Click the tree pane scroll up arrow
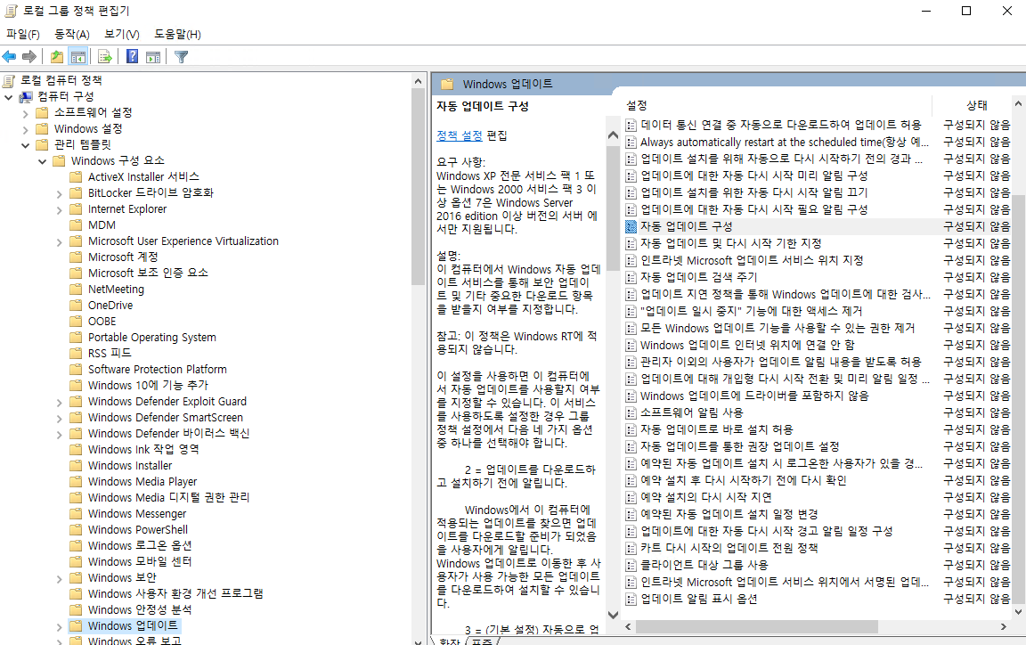This screenshot has width=1026, height=645. click(418, 81)
